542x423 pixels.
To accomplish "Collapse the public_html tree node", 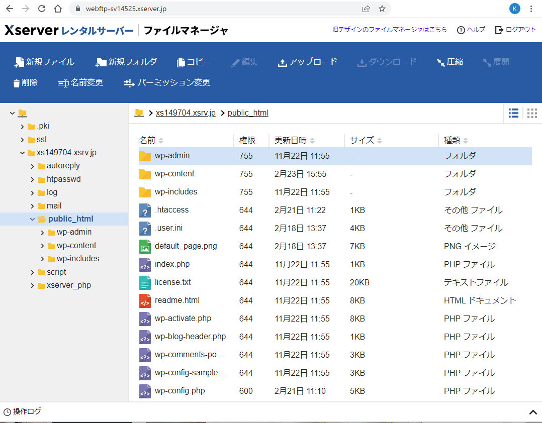I will click(33, 219).
